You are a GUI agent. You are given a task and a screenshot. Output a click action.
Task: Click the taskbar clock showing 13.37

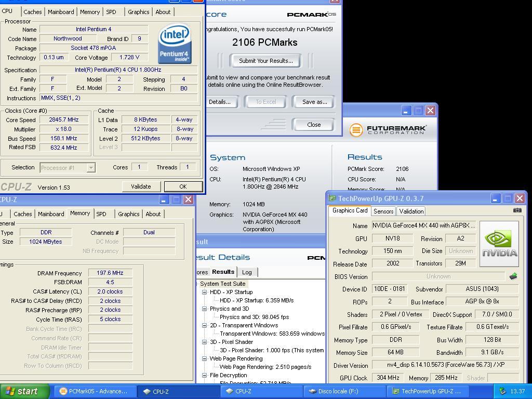click(517, 391)
